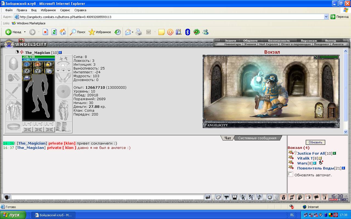Open the Назад history dropdown arrow
This screenshot has height=219, width=351.
pyautogui.click(x=25, y=32)
